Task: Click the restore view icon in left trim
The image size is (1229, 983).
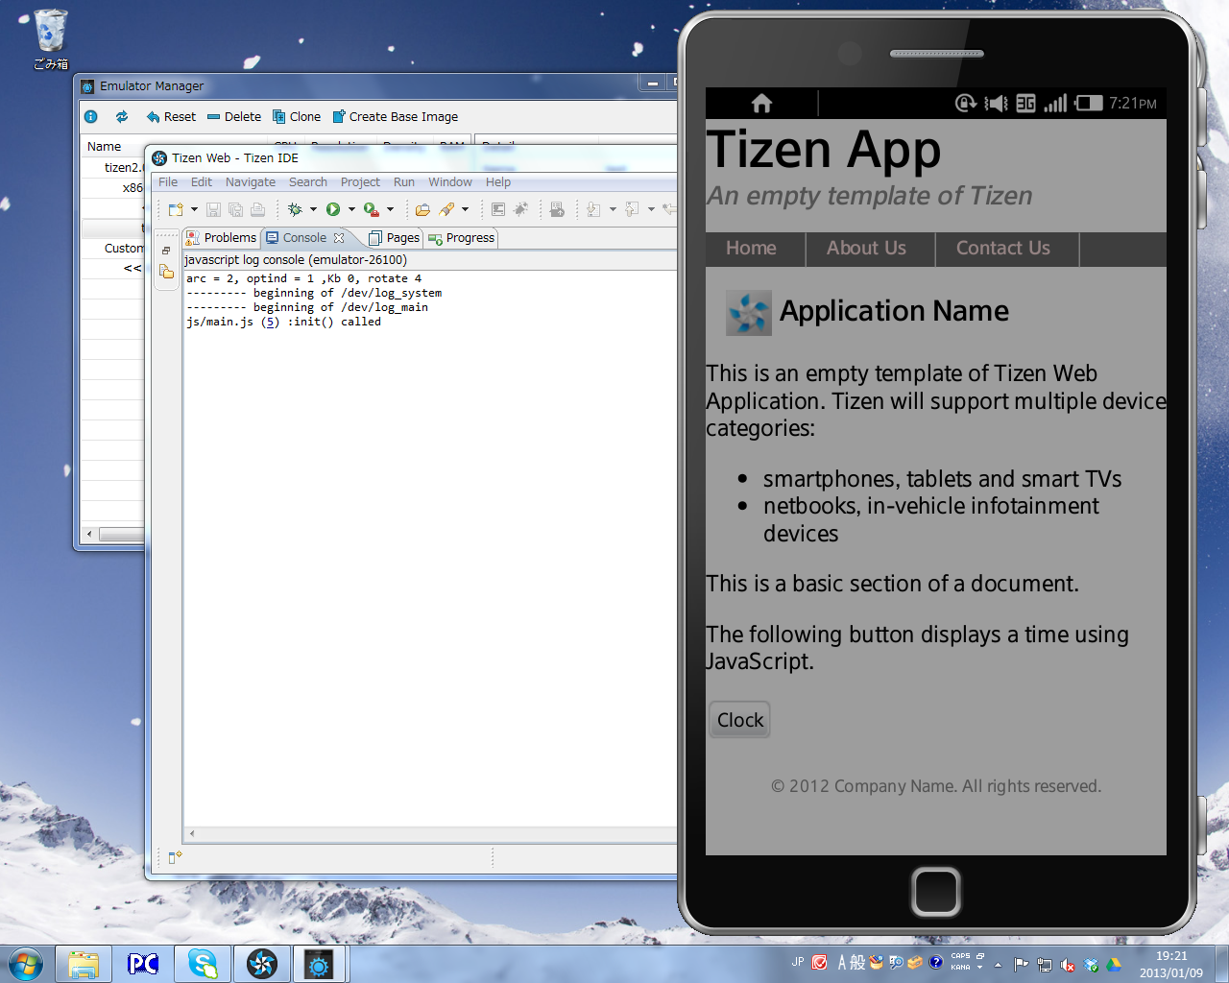Action: pos(166,251)
